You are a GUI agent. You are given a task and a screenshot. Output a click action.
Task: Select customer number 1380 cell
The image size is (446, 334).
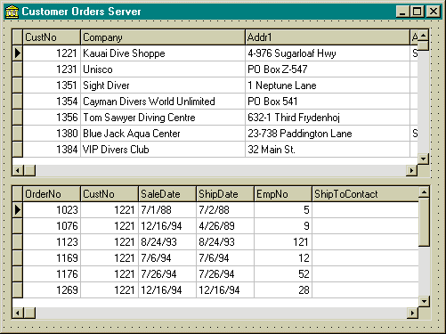pos(52,134)
